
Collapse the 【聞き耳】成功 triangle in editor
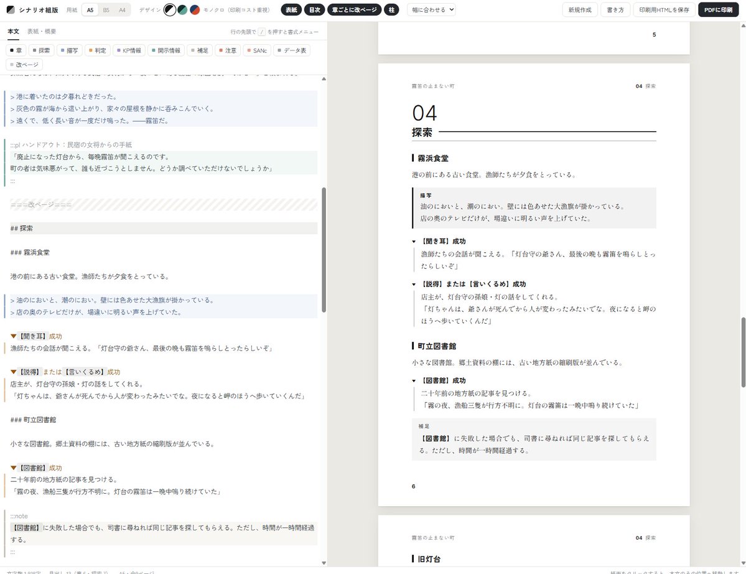click(x=13, y=336)
